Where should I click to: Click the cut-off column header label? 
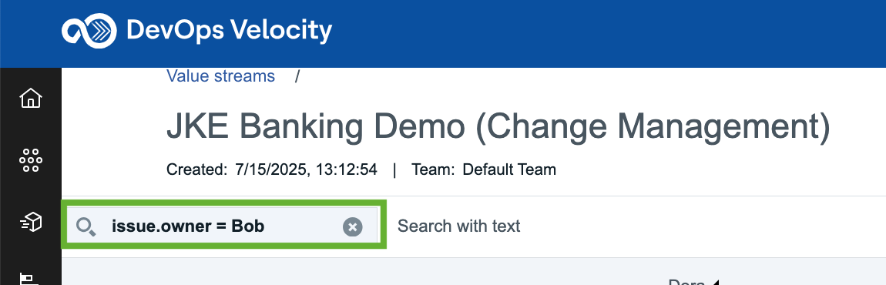[686, 282]
